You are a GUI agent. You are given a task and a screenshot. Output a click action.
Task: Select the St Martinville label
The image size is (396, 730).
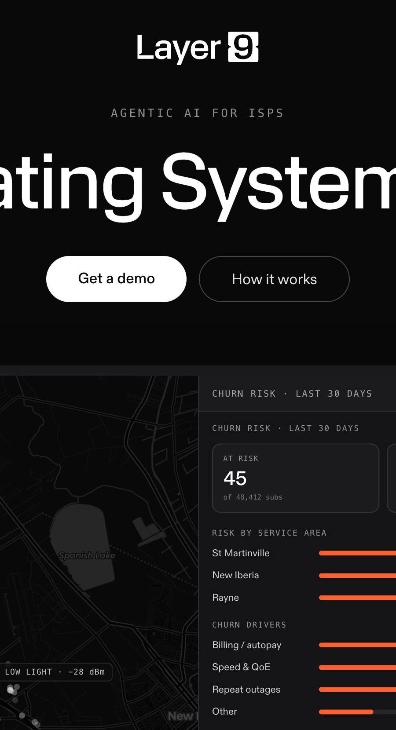click(x=241, y=553)
